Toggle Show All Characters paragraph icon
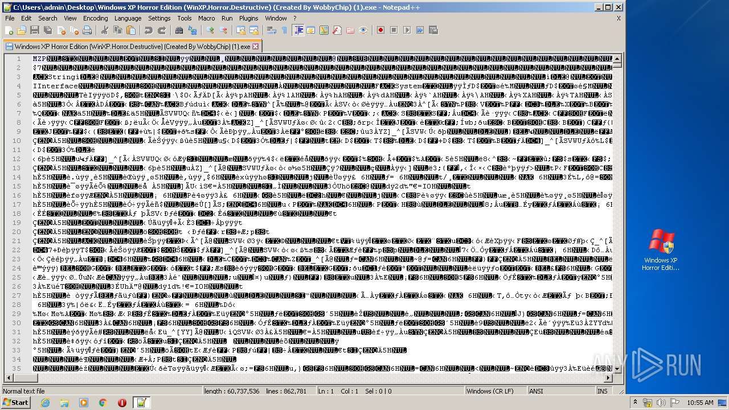The height and width of the screenshot is (410, 729). [x=284, y=30]
